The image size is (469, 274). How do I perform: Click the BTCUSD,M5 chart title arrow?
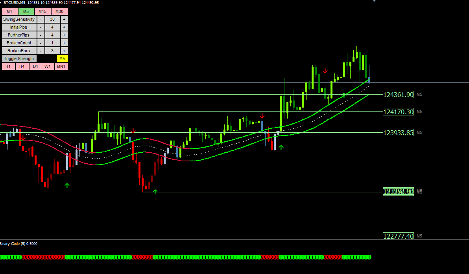click(1, 2)
